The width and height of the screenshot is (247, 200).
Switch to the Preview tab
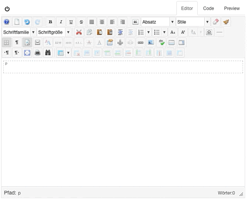point(232,8)
